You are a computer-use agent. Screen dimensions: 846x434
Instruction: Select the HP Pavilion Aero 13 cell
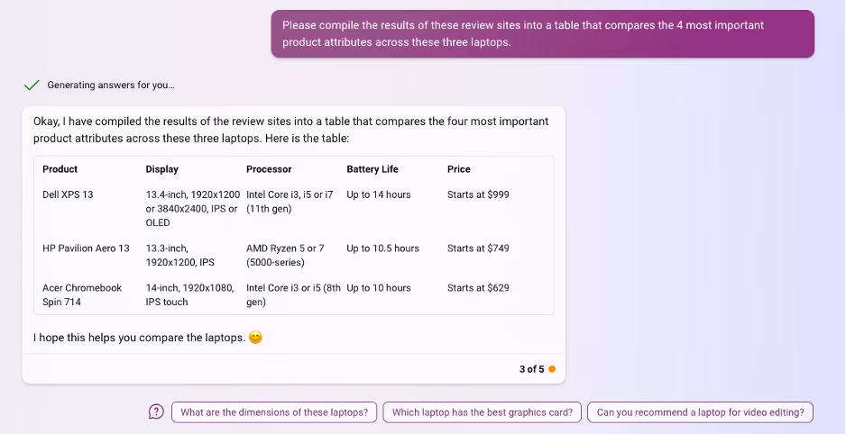[x=87, y=249]
